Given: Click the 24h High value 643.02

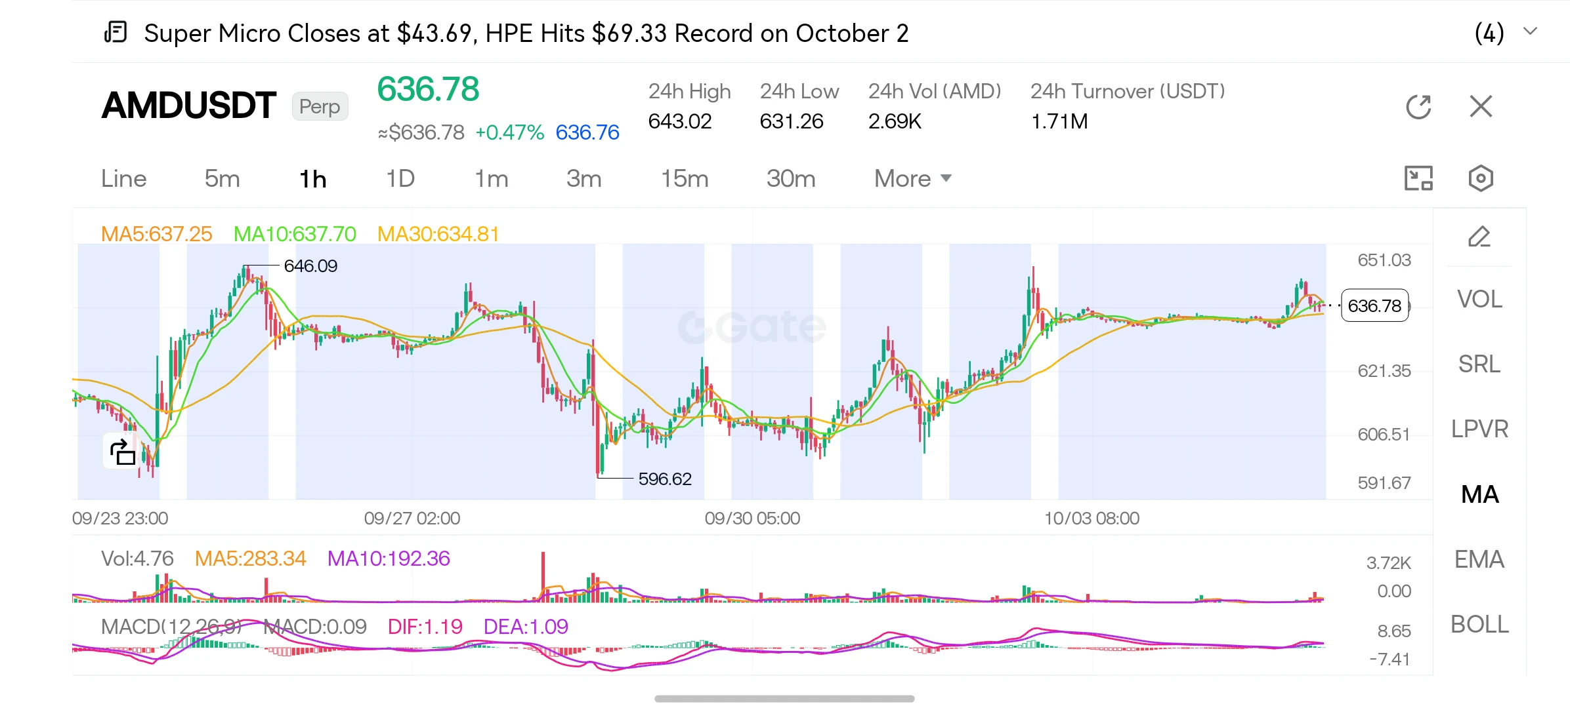Looking at the screenshot, I should point(680,121).
